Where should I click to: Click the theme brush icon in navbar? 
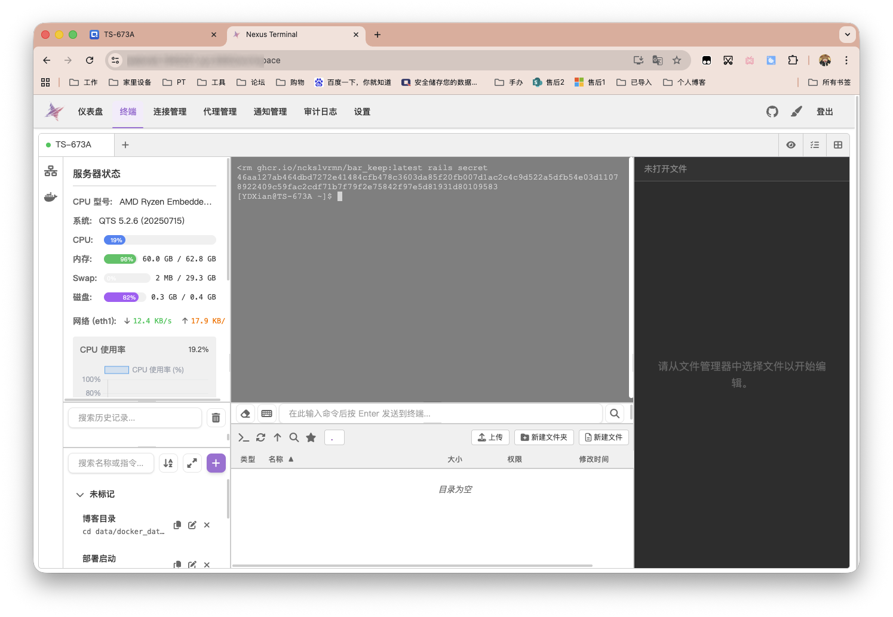click(796, 112)
